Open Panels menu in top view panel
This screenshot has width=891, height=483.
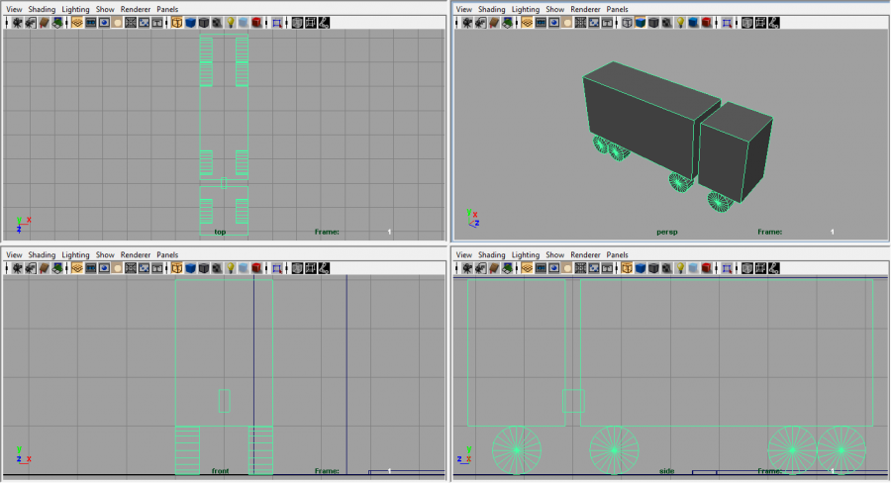pos(167,9)
